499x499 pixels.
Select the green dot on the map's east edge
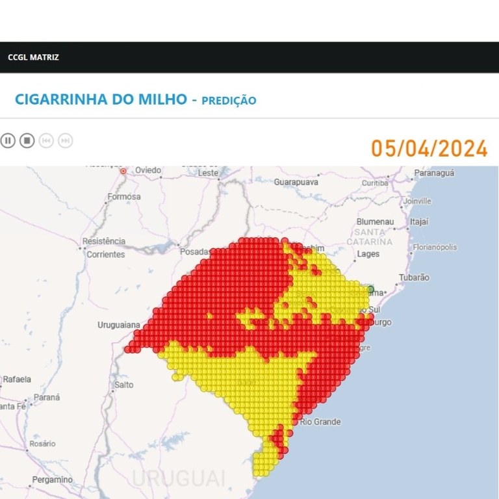[x=371, y=289]
